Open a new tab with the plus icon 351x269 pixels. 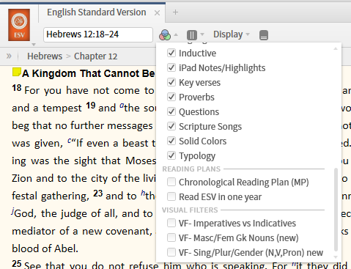(175, 12)
